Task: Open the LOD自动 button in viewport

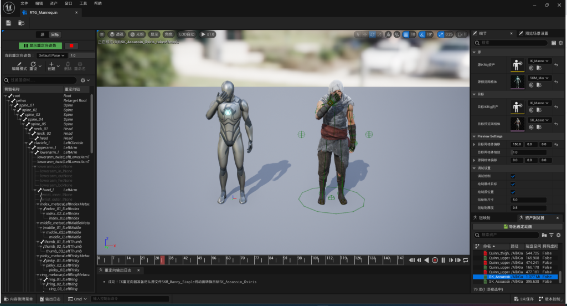Action: pos(187,34)
